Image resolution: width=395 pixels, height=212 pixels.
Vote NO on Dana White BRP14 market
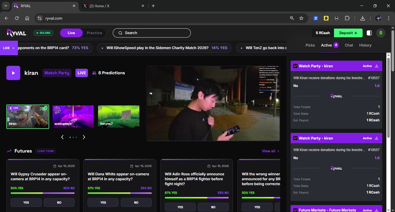pyautogui.click(x=136, y=202)
